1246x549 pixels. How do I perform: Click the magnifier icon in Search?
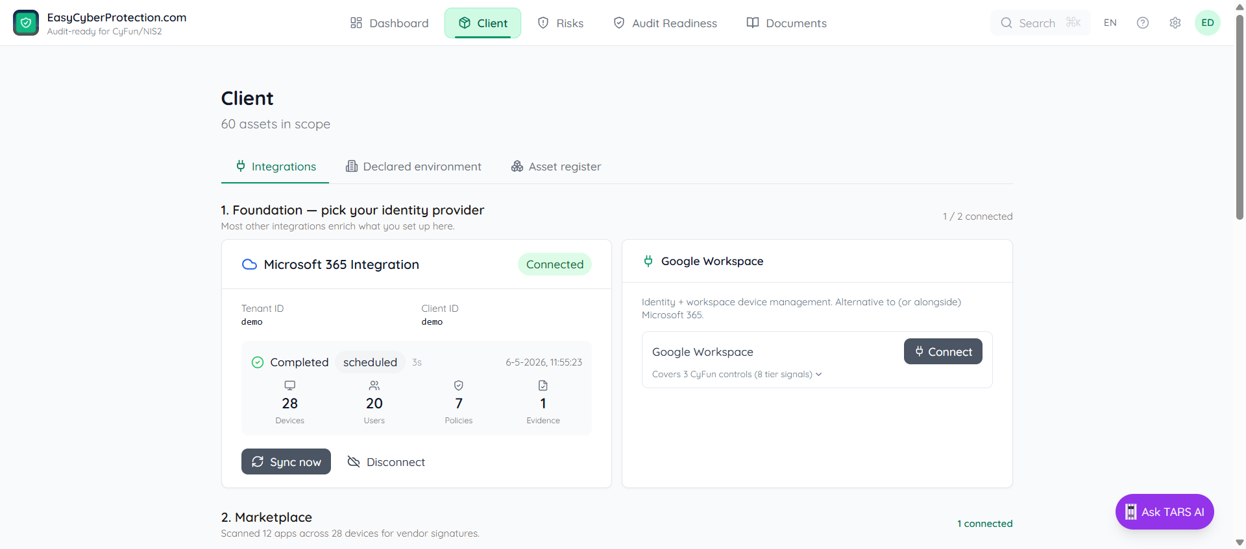click(x=1007, y=23)
